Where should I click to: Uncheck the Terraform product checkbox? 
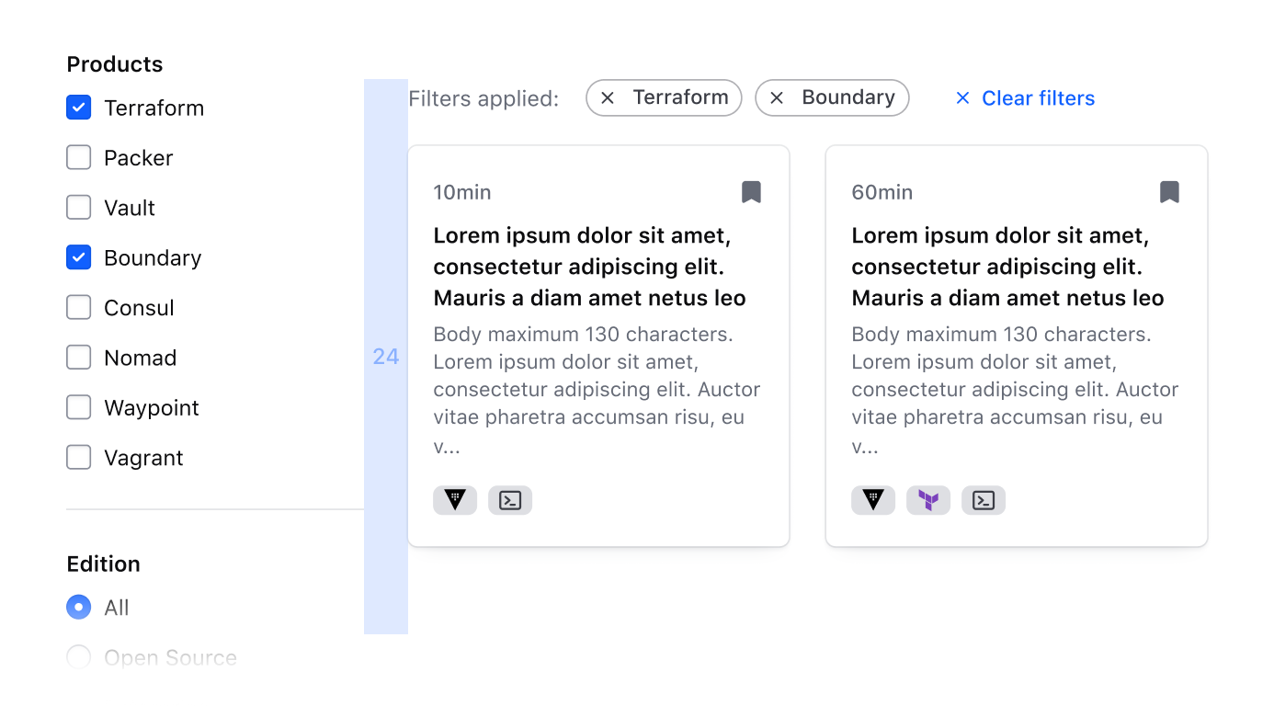pos(79,108)
